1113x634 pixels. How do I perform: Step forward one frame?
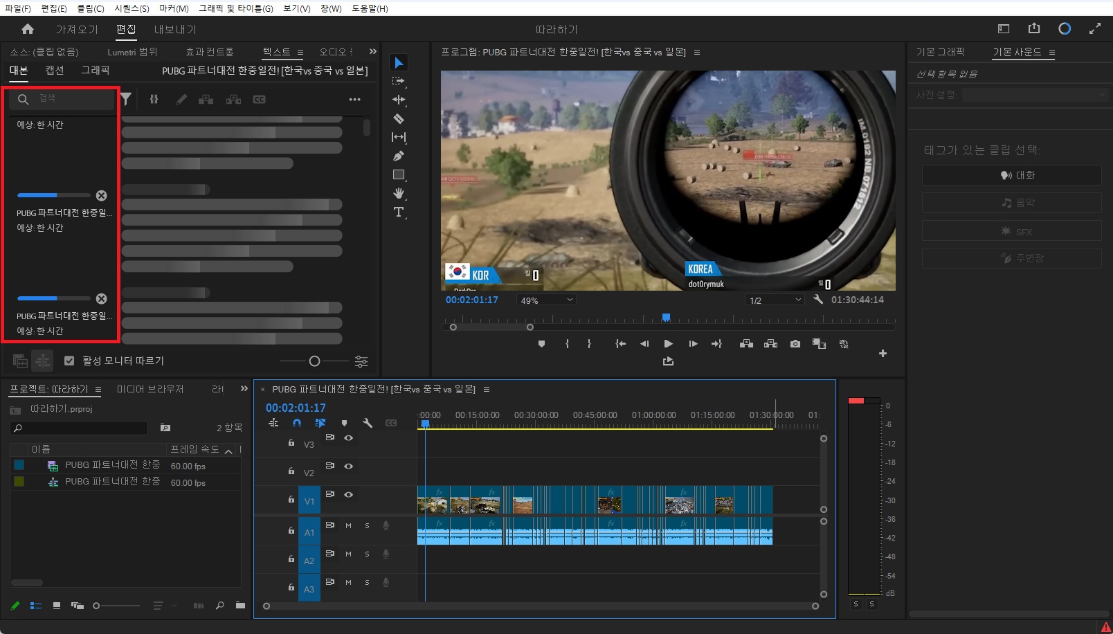(693, 343)
